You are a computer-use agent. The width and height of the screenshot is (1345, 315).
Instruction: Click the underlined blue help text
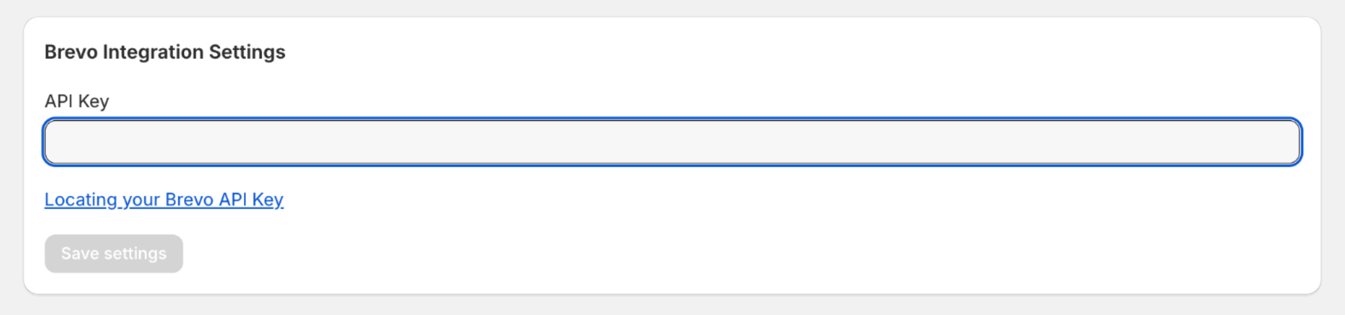tap(164, 200)
